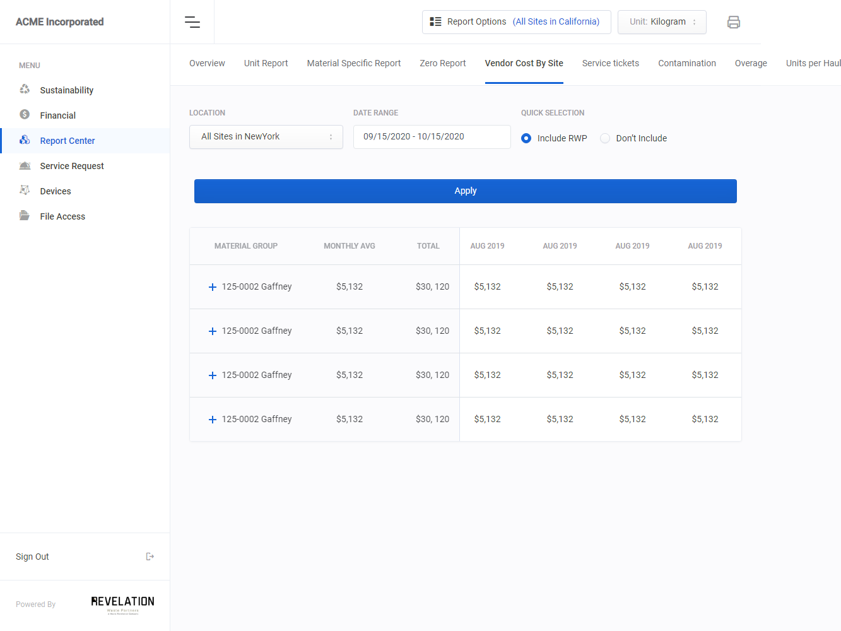Open Report Center in the menu
This screenshot has height=631, width=841.
tap(68, 141)
